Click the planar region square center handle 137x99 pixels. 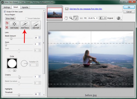pyautogui.click(x=91, y=64)
